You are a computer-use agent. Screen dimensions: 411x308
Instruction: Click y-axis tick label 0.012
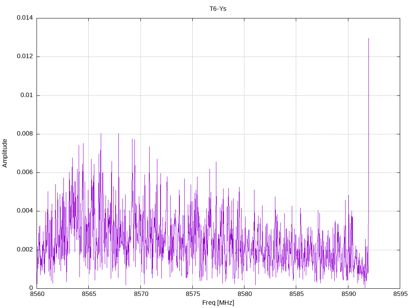pos(25,56)
